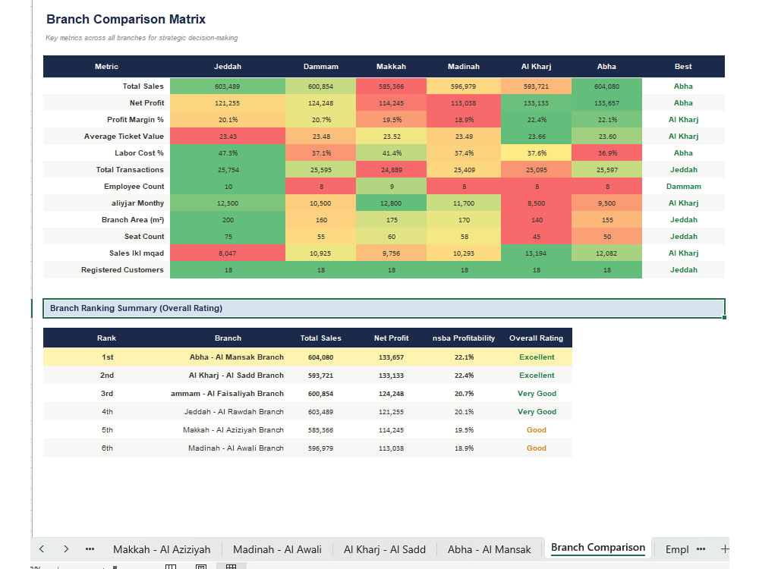Click Very Good rating in 3rd row
The image size is (759, 569).
(537, 393)
